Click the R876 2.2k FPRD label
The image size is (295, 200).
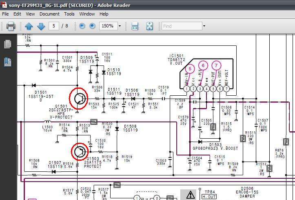point(280,153)
